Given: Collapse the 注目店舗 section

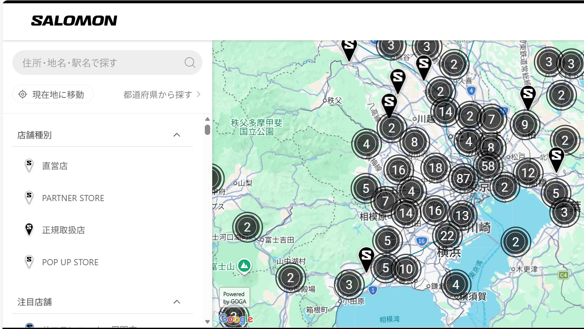Looking at the screenshot, I should tap(177, 302).
